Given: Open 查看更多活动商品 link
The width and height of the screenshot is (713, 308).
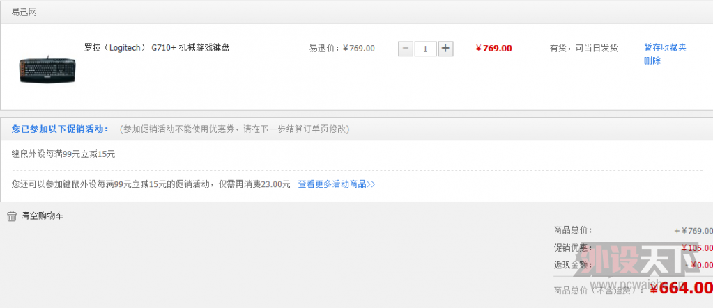Looking at the screenshot, I should coord(337,184).
